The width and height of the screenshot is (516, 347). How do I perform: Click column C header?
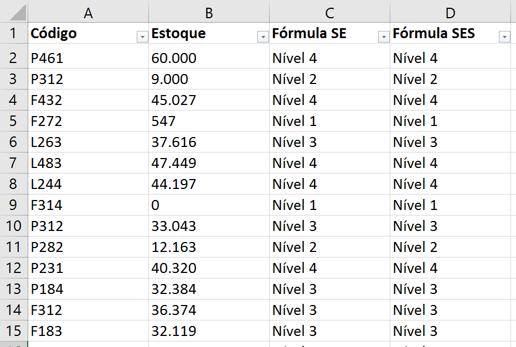329,13
